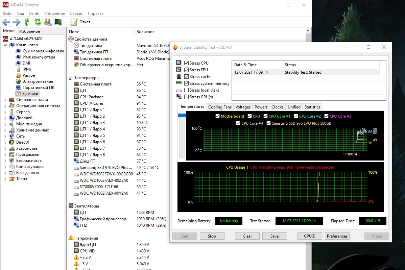Switch to Избранное panel tab
Viewport: 405px width, 270px height.
point(30,31)
